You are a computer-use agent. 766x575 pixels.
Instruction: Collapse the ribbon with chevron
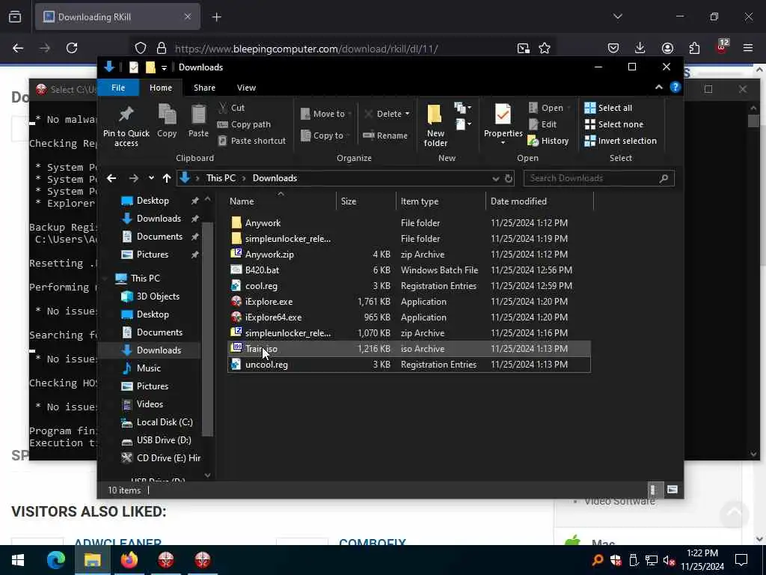pos(658,87)
